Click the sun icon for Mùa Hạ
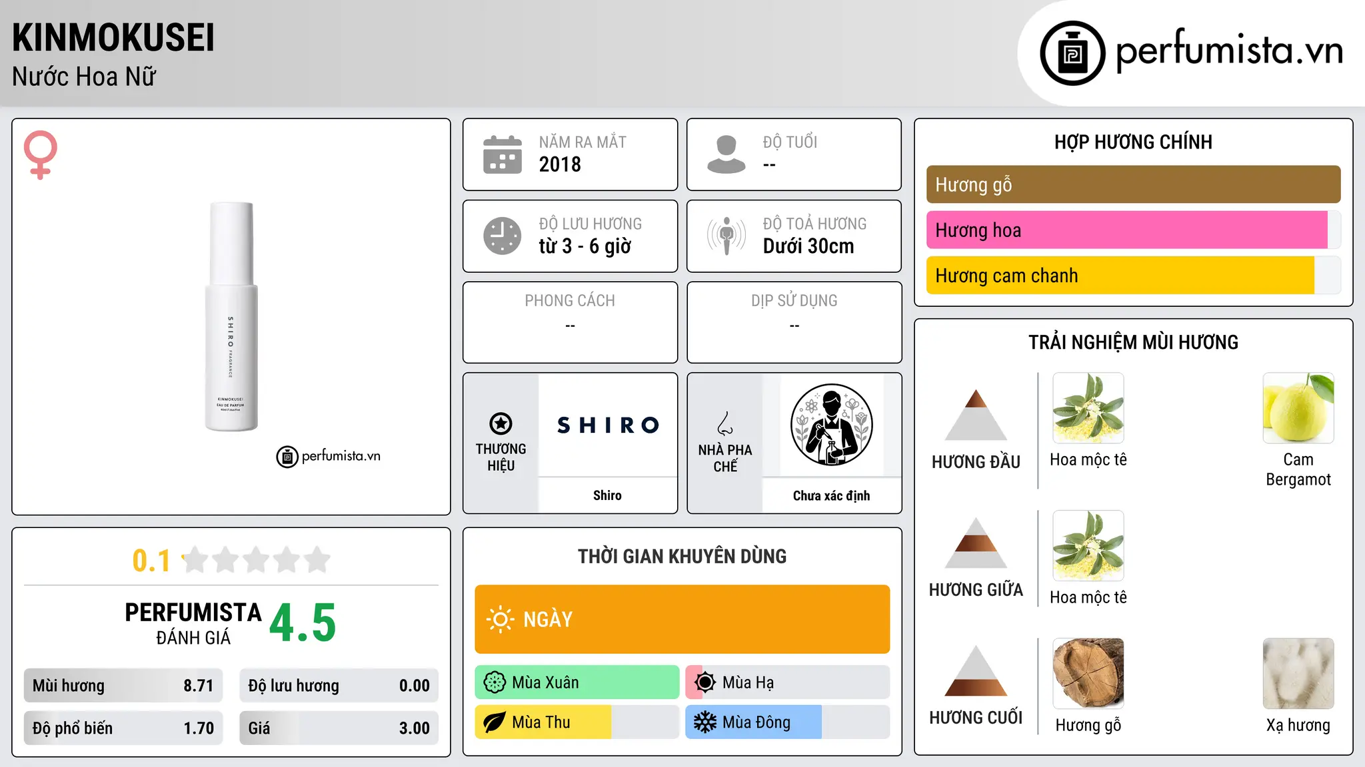This screenshot has width=1365, height=767. [x=705, y=682]
